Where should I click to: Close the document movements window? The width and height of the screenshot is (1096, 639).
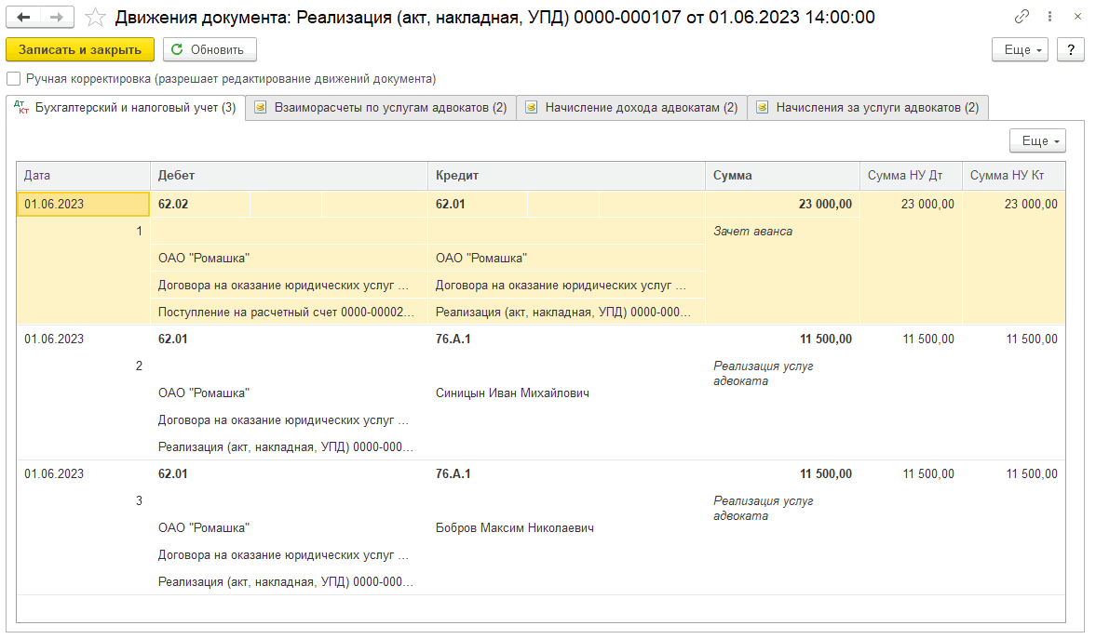1077,18
